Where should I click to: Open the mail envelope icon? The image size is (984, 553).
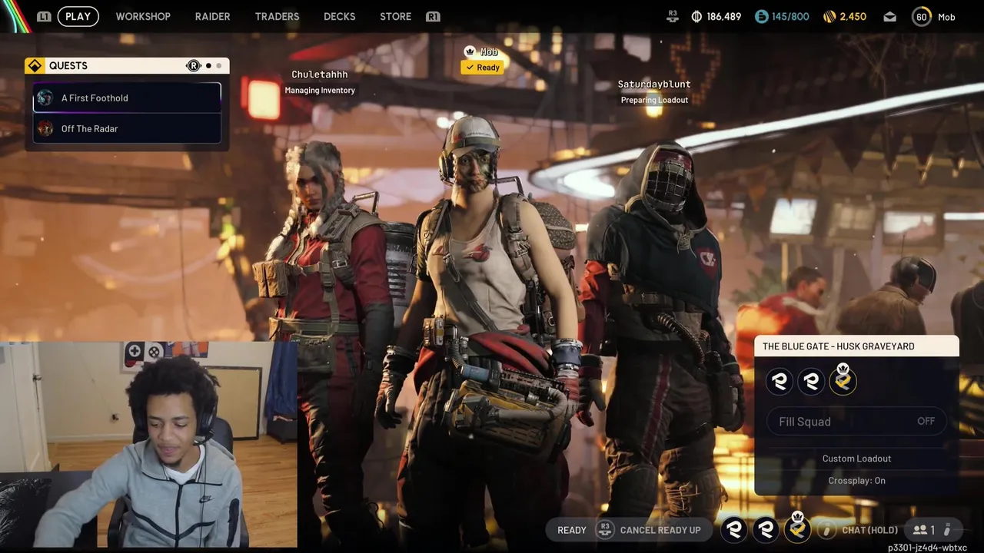(x=889, y=17)
